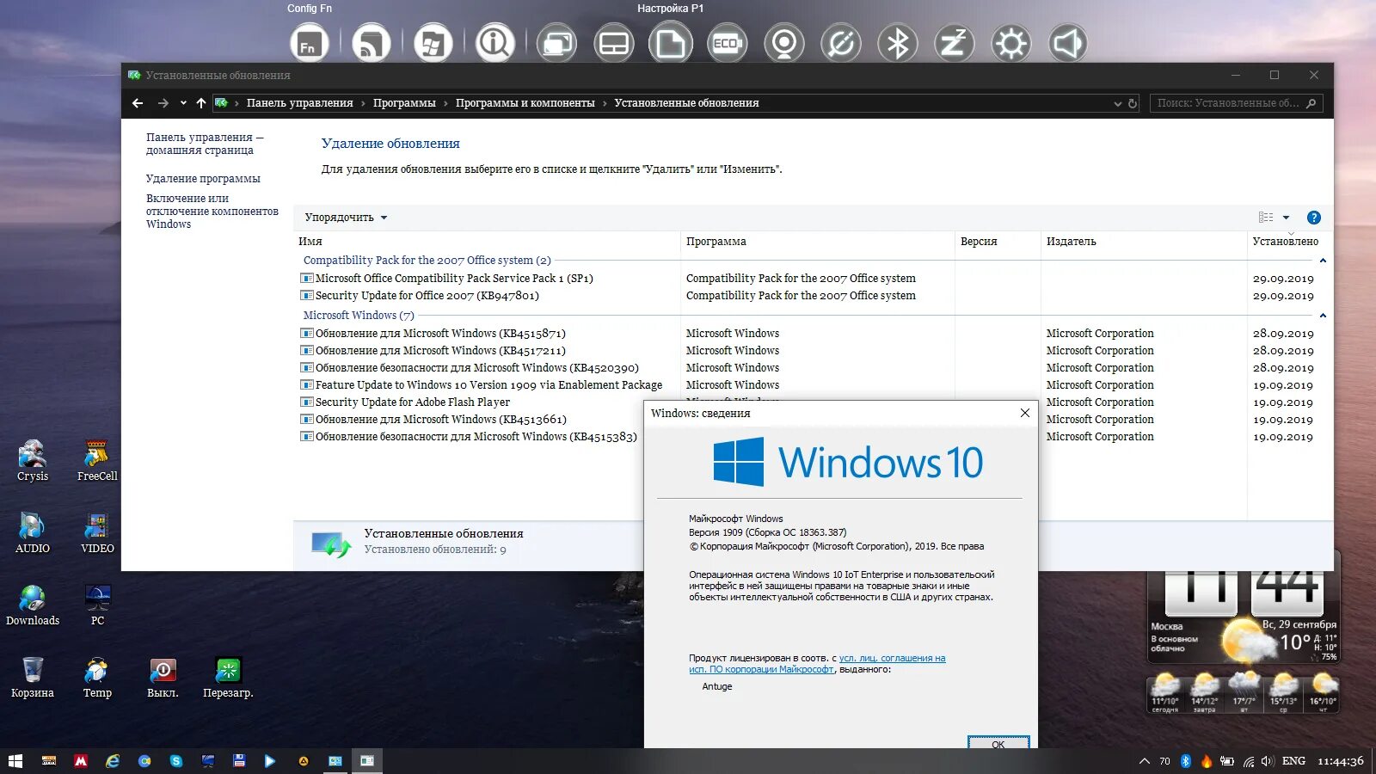Click the Change view icon button
The height and width of the screenshot is (774, 1376).
click(x=1266, y=218)
